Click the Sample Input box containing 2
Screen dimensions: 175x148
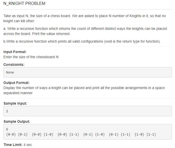point(87,111)
